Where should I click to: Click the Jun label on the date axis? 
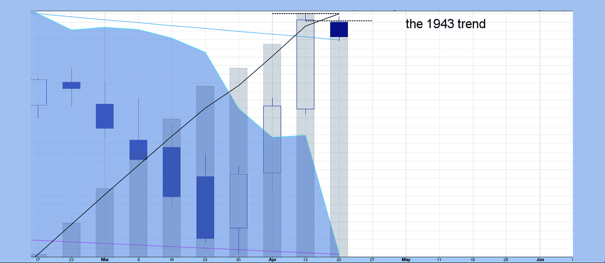539,259
